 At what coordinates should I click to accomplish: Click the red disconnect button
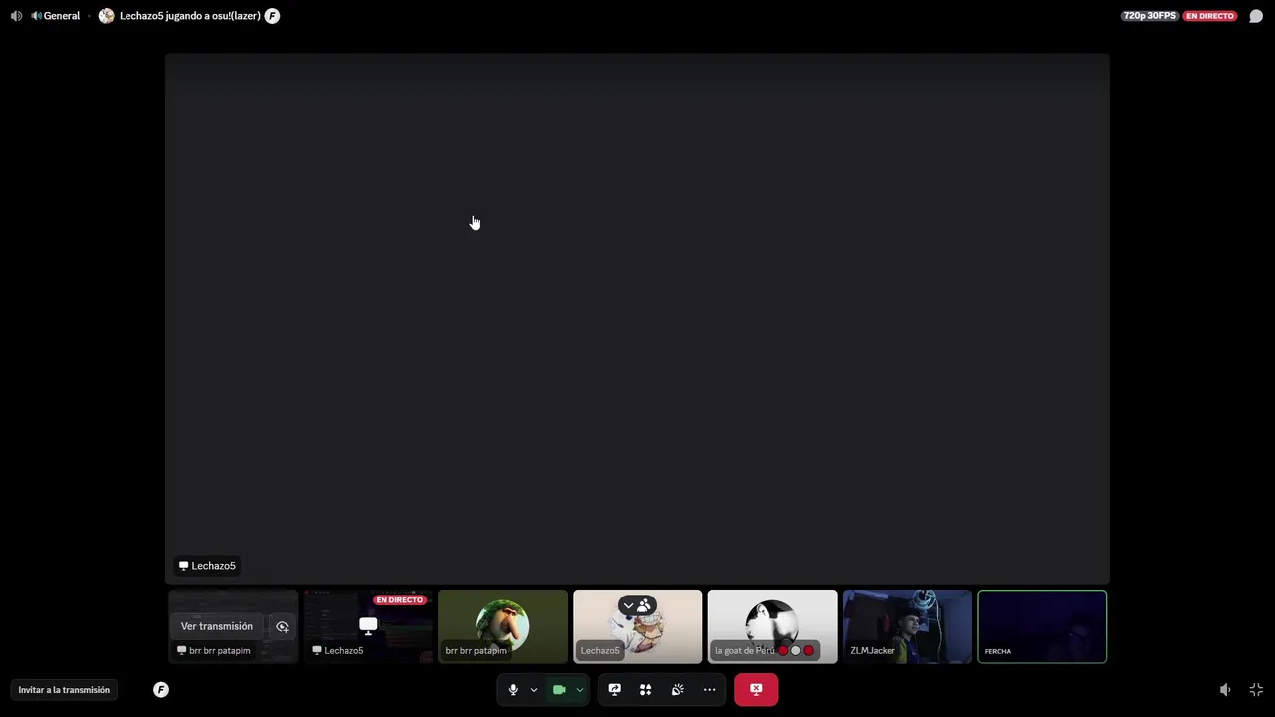pyautogui.click(x=756, y=690)
